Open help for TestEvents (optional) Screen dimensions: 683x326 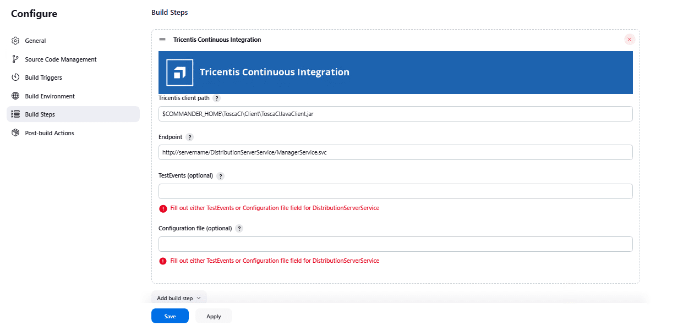pos(221,176)
